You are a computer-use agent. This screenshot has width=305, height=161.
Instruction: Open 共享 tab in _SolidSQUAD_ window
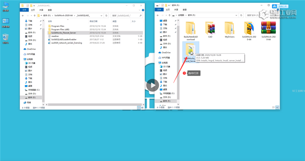(x=41, y=10)
